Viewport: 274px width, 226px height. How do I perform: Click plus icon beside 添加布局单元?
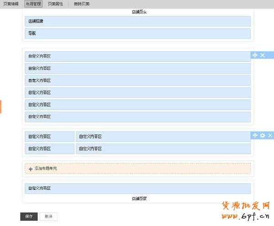(x=31, y=169)
